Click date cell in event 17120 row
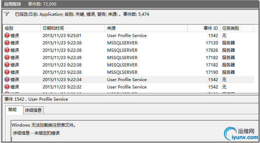Image resolution: width=260 pixels, height=143 pixels. coord(62,43)
